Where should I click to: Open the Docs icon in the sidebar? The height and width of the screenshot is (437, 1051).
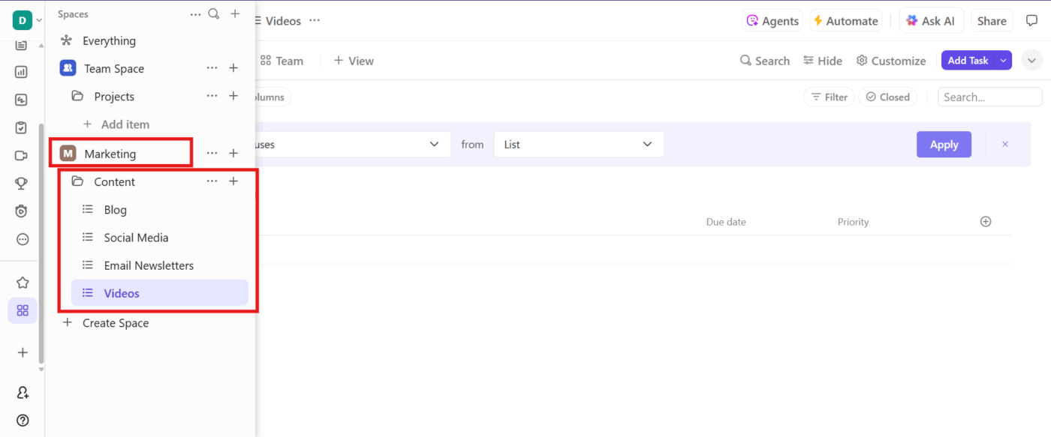(x=22, y=44)
